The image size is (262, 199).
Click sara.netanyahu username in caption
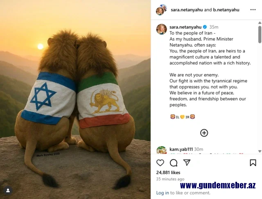[x=185, y=27]
